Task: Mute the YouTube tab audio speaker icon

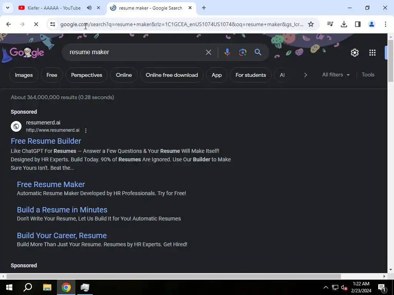Action: pos(89,8)
